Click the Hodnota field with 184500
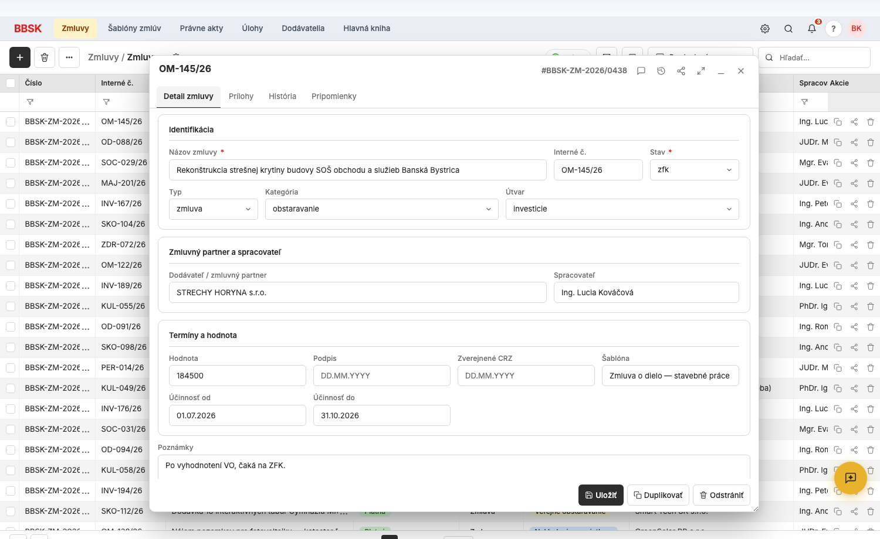Screen dimensions: 880x539 238,376
